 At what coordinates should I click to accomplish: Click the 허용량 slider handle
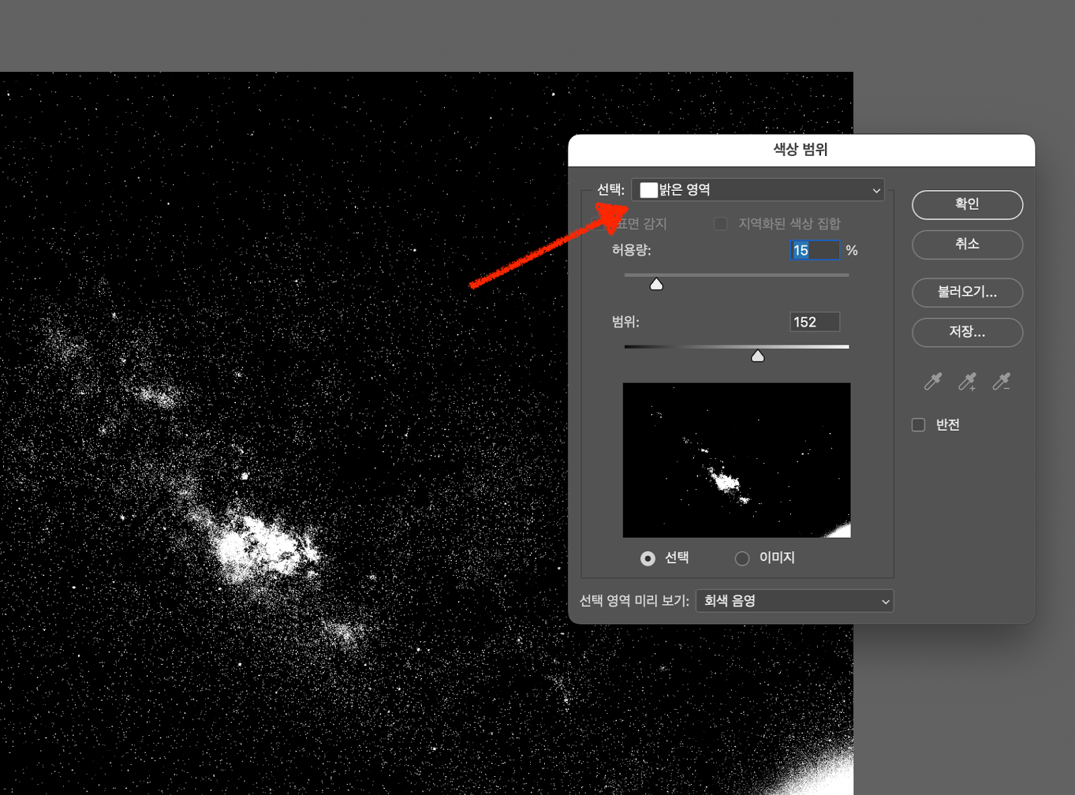coord(656,284)
